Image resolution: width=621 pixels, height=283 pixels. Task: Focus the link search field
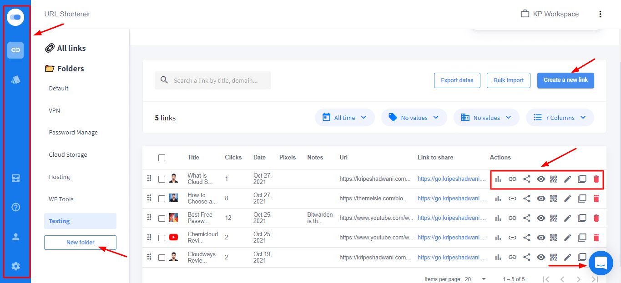216,80
